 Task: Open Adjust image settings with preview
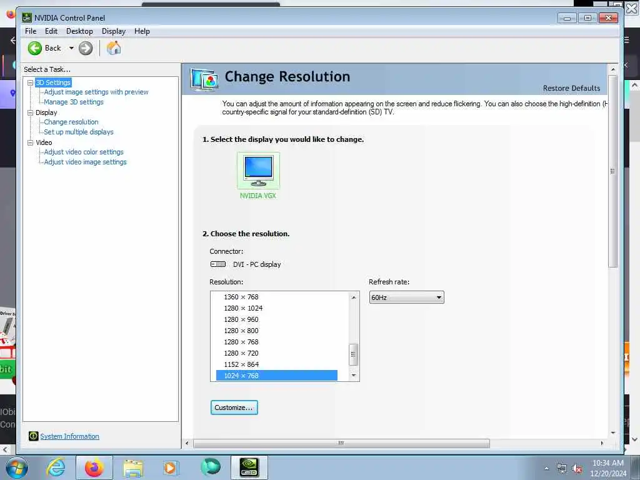pyautogui.click(x=96, y=92)
